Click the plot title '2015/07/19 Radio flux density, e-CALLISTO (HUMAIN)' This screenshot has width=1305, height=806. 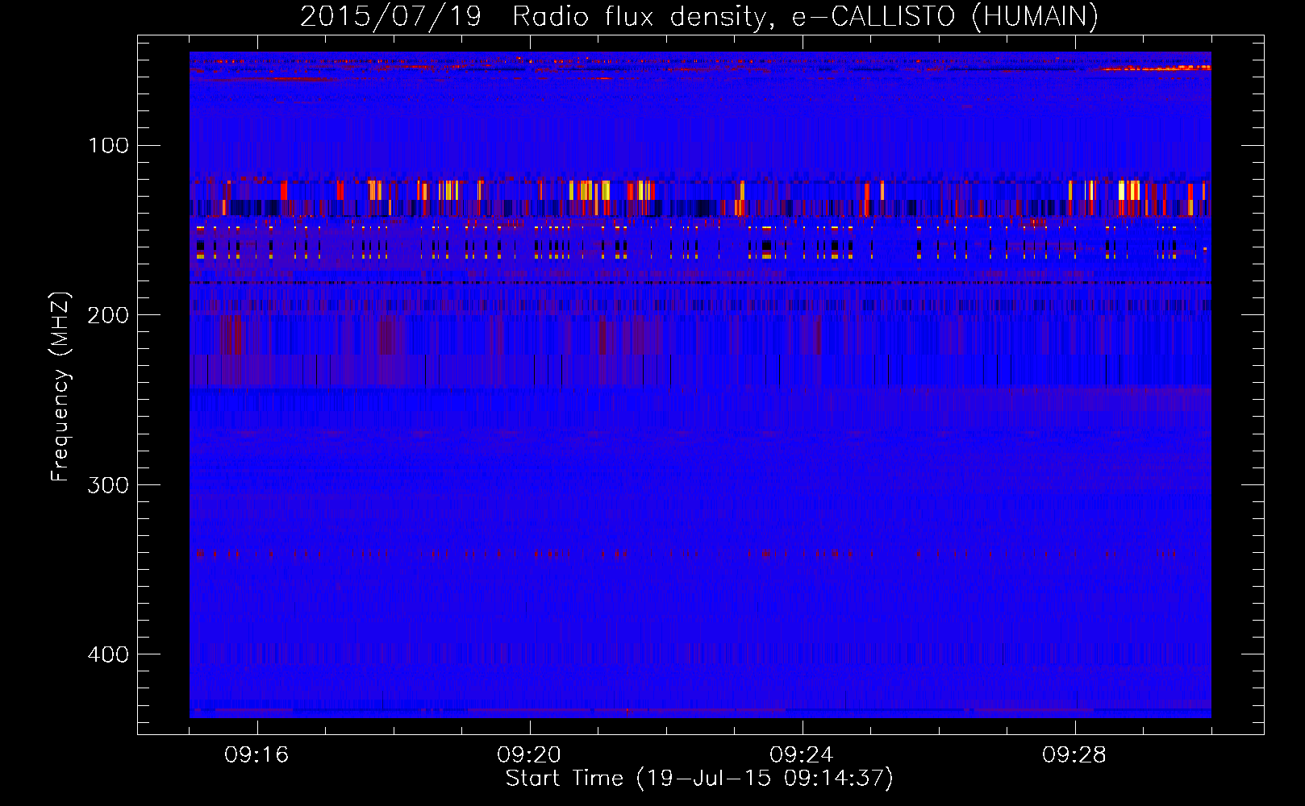[699, 16]
